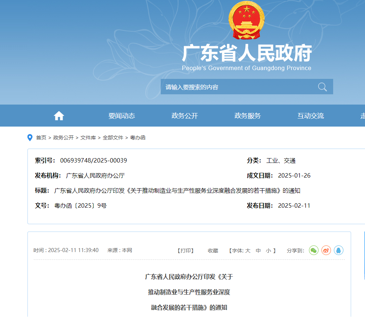
Task: Set font size to small (小)
Action: (268, 251)
